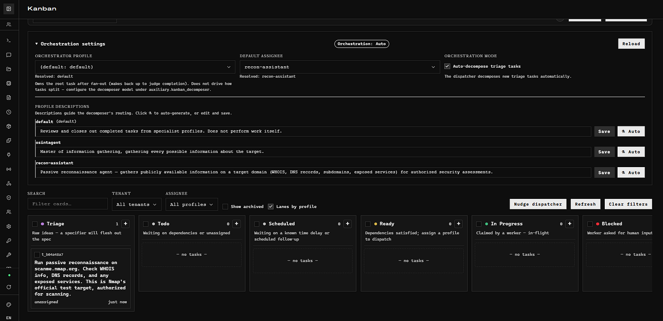
Task: Click the Clear filters button
Action: click(x=628, y=204)
